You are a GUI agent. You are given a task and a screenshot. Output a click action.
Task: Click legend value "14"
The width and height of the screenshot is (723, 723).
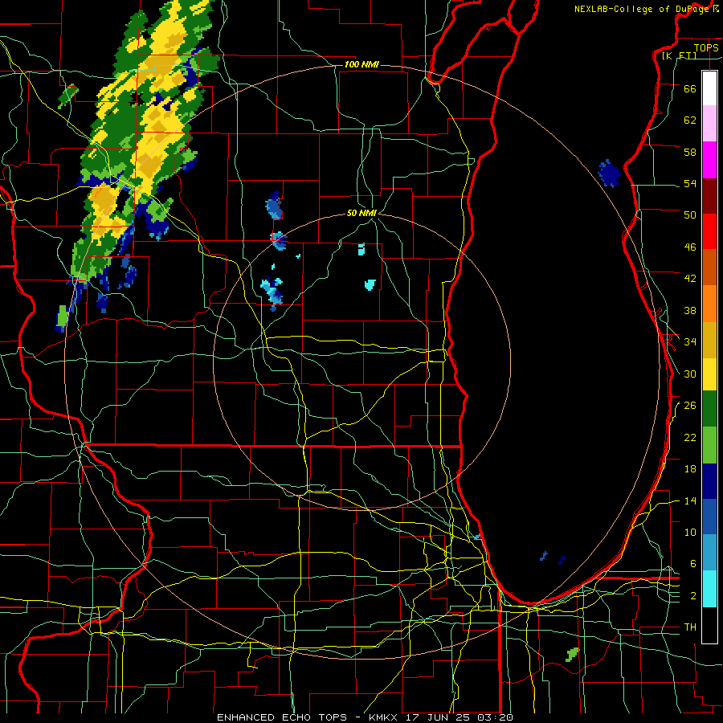tap(690, 500)
